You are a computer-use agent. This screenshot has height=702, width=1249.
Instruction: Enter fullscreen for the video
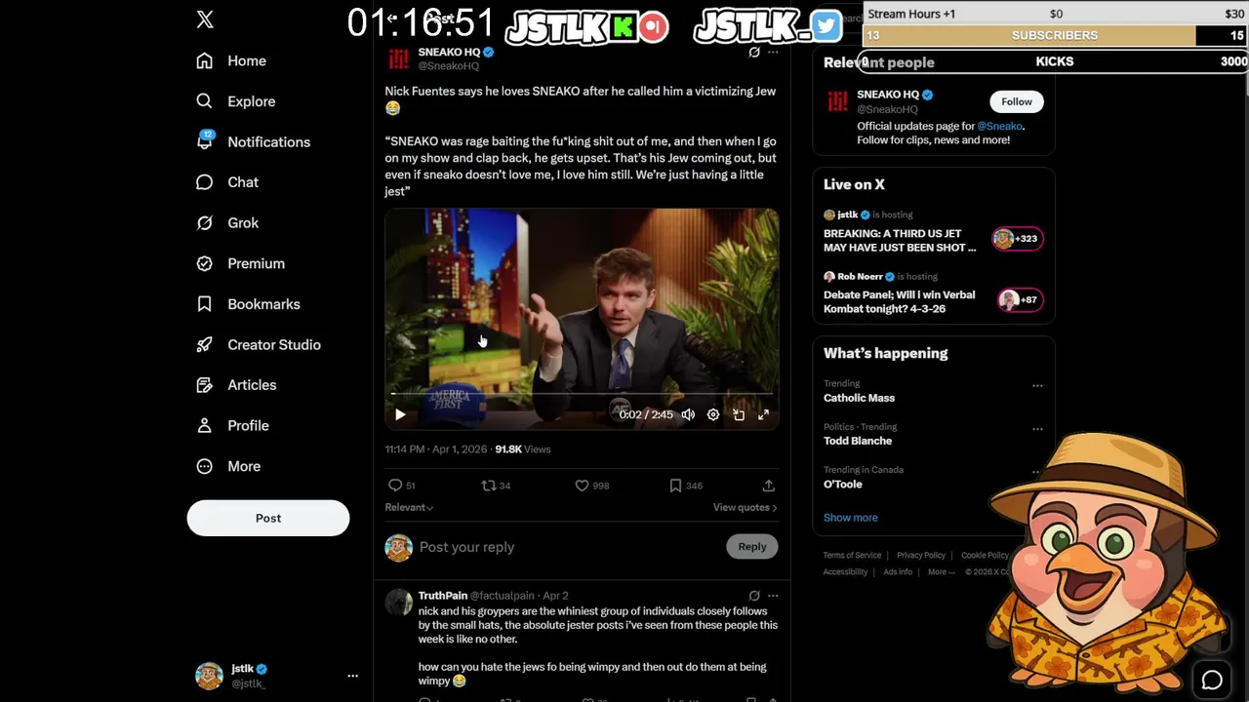pyautogui.click(x=764, y=414)
